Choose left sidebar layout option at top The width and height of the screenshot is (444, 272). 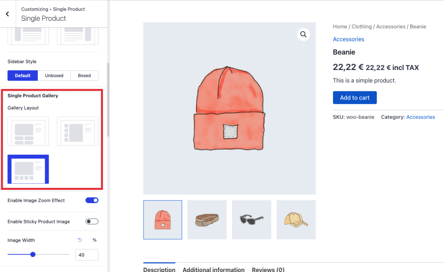[x=28, y=36]
